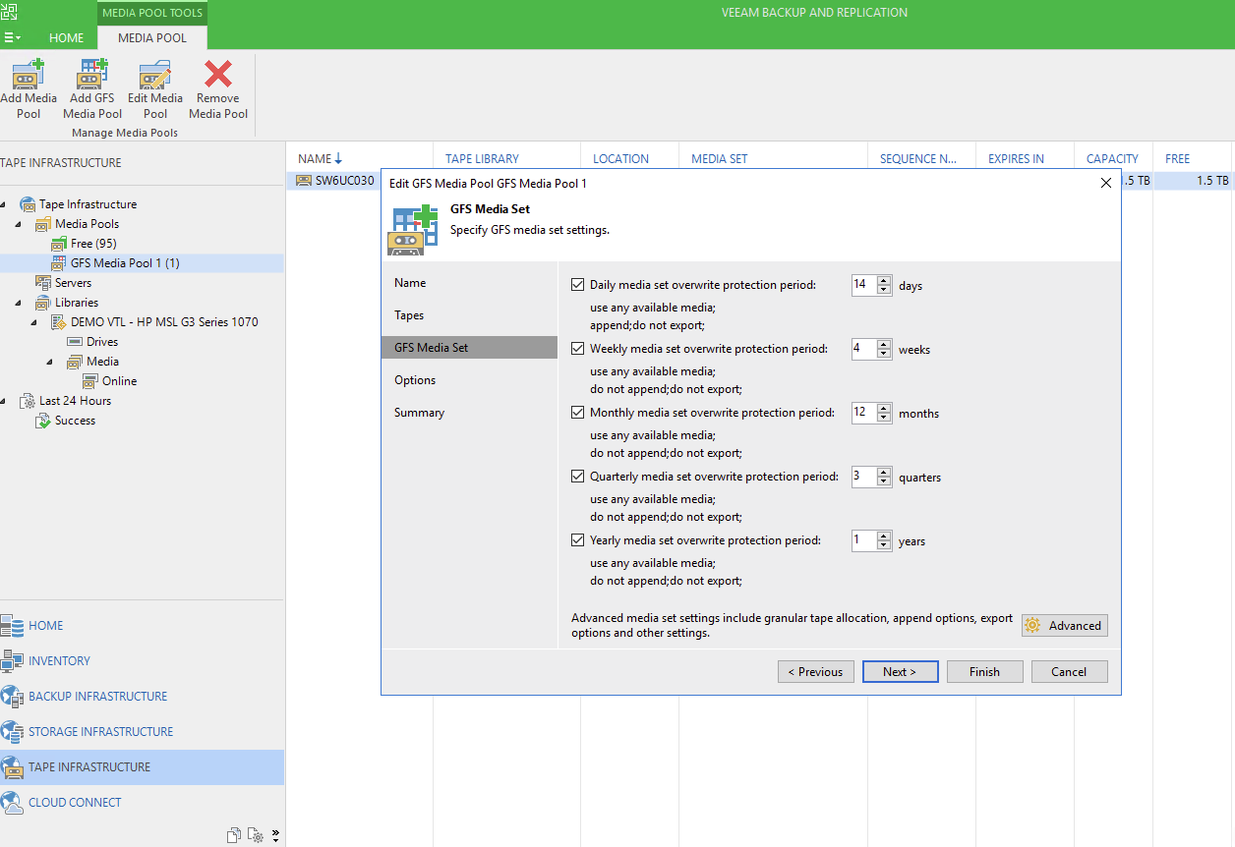Click the tape icon beside SW6UC030
This screenshot has width=1235, height=847.
pos(304,181)
